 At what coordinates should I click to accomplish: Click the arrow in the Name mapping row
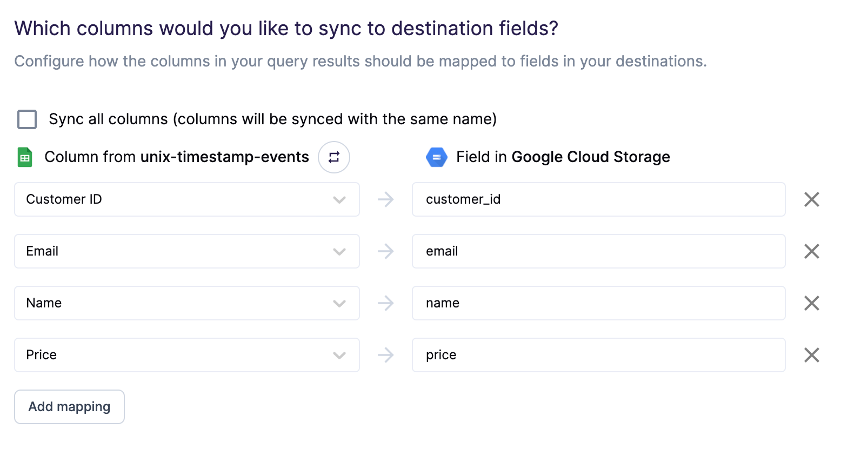386,303
